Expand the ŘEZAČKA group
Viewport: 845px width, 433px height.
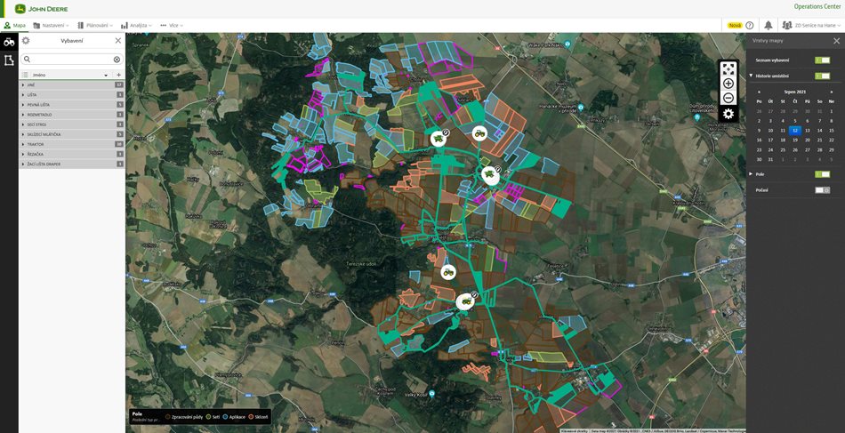click(x=72, y=154)
